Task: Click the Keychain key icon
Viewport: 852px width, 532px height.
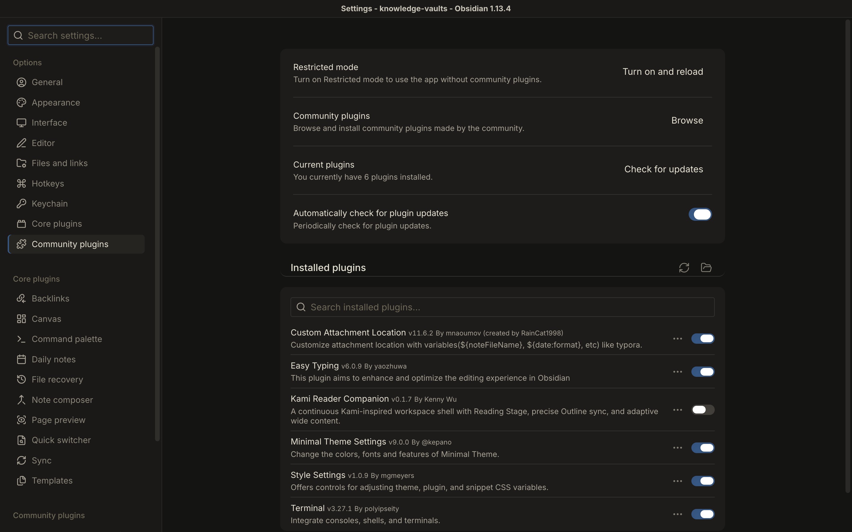Action: tap(22, 204)
